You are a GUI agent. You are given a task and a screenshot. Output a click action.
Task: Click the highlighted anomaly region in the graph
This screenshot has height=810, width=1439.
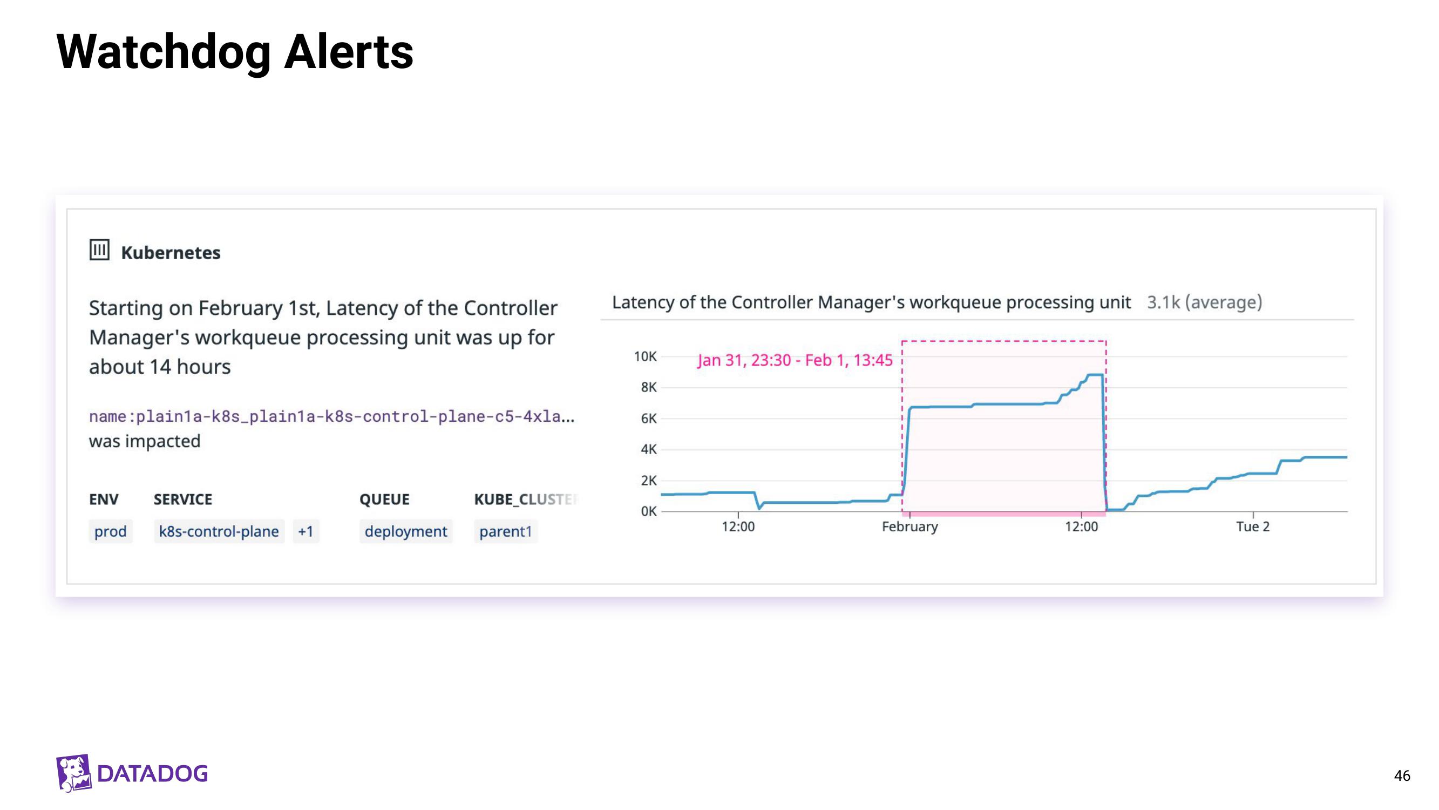tap(1004, 427)
